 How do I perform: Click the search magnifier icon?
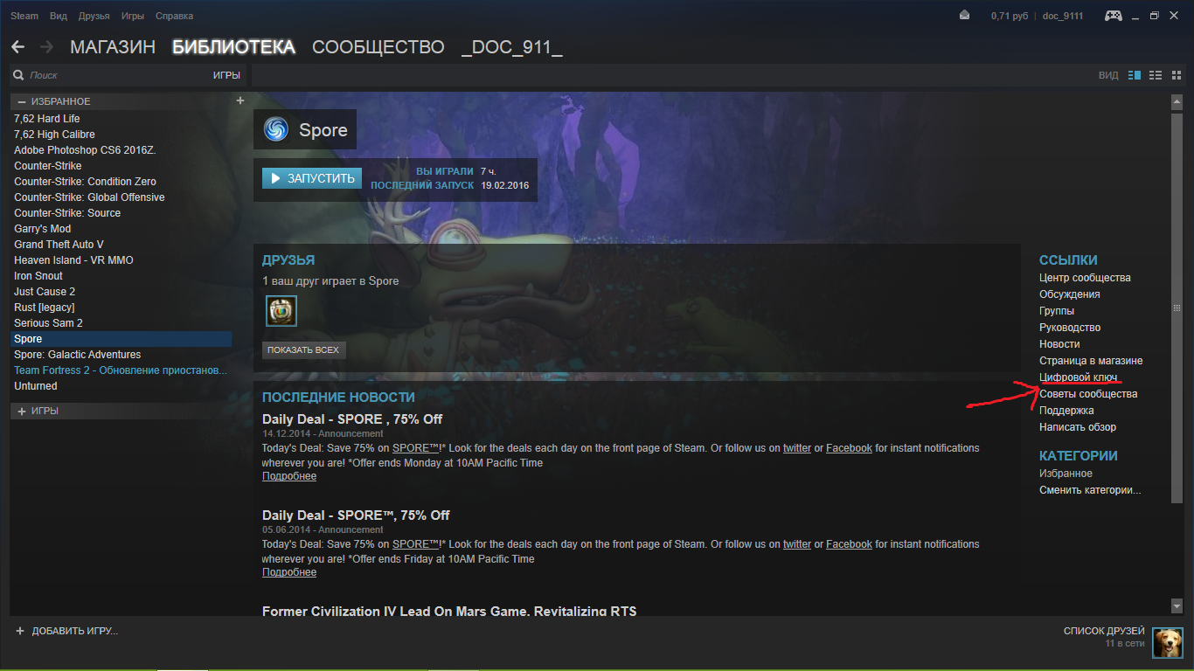pos(18,76)
